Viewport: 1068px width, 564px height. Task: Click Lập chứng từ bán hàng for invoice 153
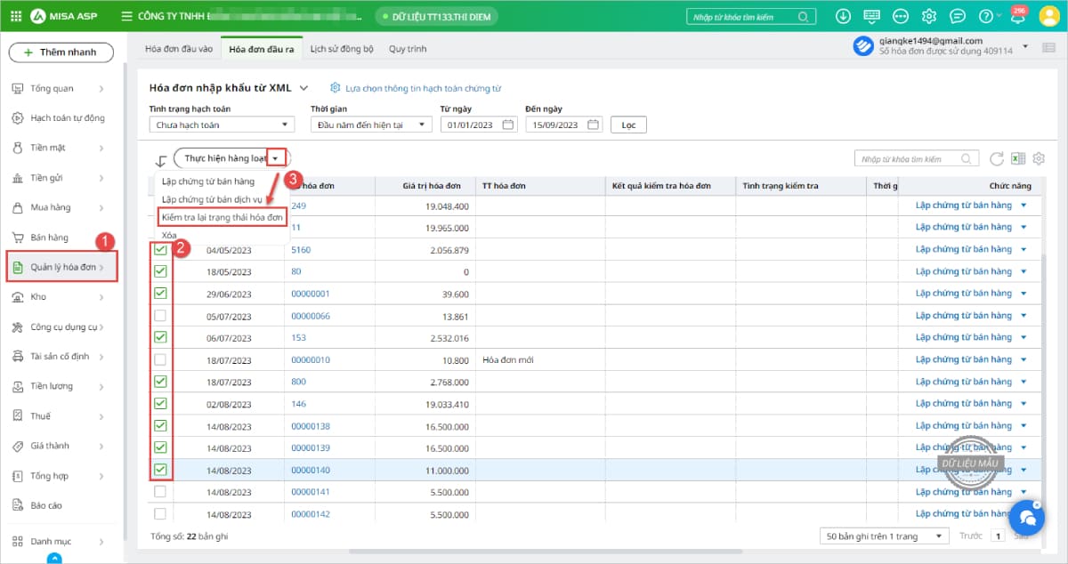964,337
